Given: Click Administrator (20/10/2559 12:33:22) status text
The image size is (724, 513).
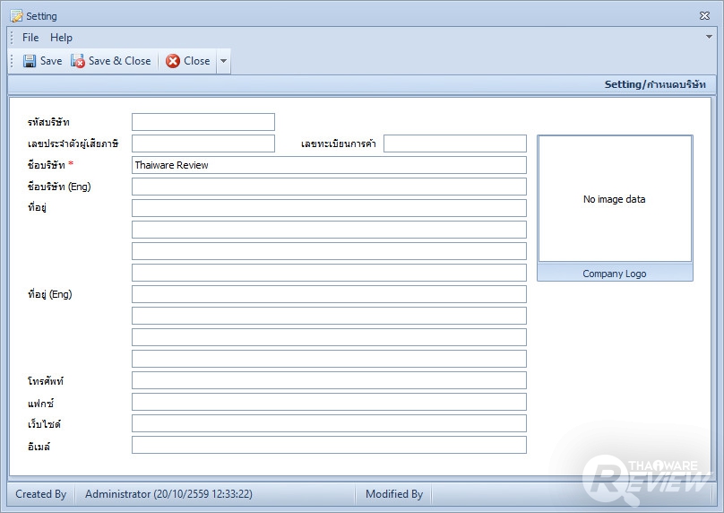Looking at the screenshot, I should click(168, 494).
